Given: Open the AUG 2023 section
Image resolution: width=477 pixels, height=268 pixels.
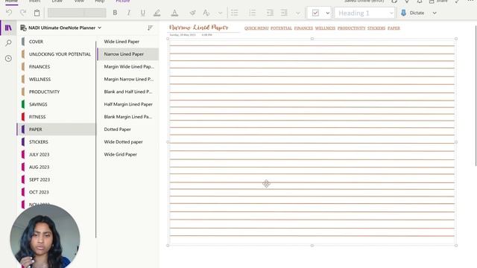Looking at the screenshot, I should pos(57,167).
